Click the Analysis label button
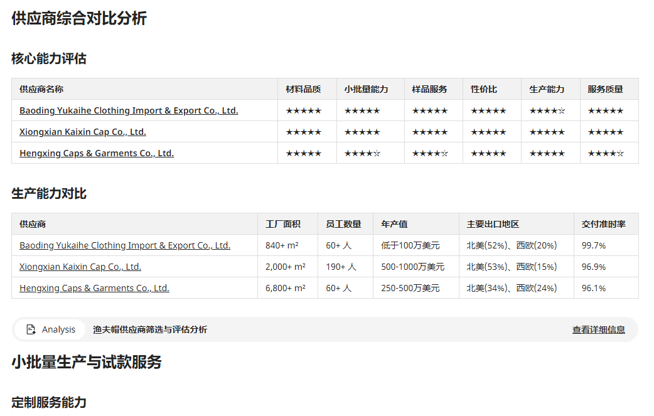Screen dimensions: 654x416 point(50,329)
